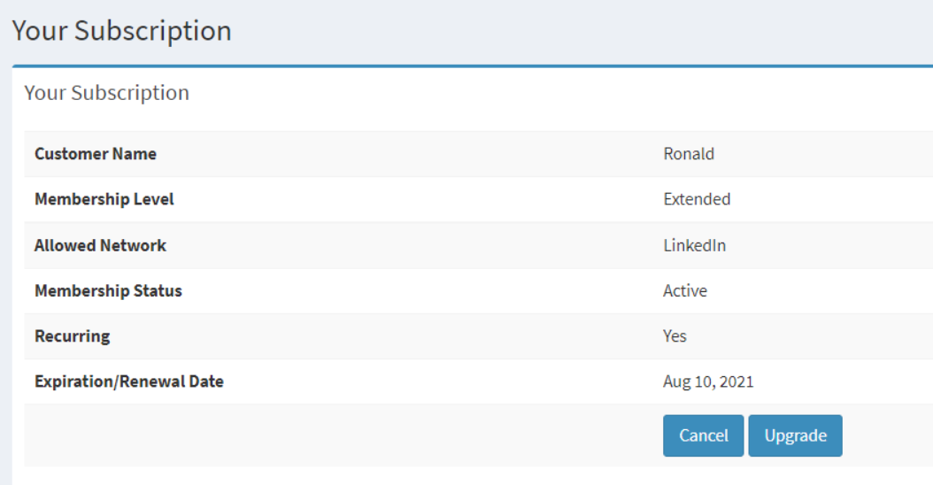Select the 'Allowed Network' label
This screenshot has height=485, width=933.
point(100,245)
